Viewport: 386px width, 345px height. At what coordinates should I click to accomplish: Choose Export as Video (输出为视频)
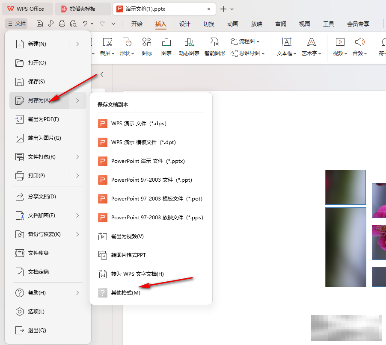[151, 236]
